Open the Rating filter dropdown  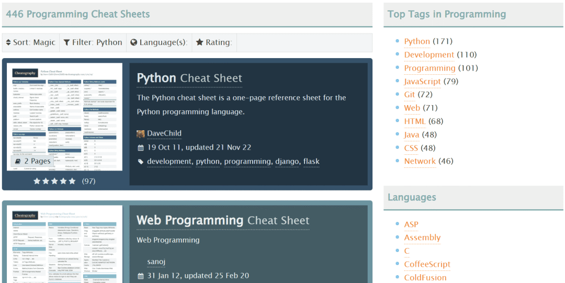(214, 42)
